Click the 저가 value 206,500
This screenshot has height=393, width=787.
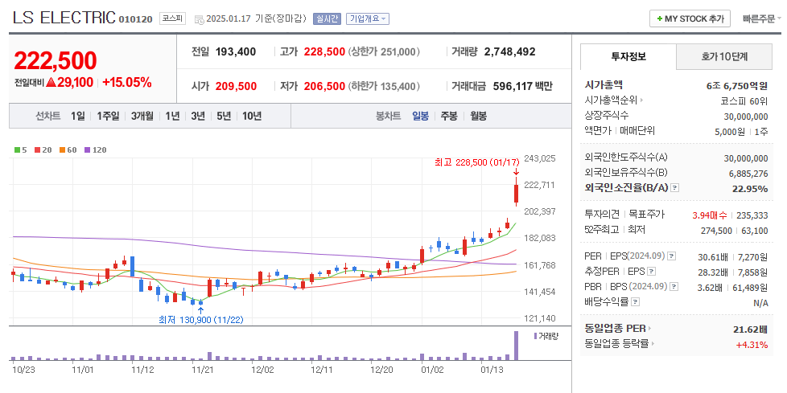point(325,86)
